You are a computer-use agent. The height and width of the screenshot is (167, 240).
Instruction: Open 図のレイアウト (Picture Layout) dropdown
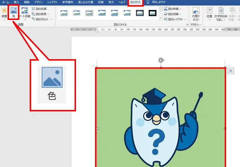(x=184, y=20)
